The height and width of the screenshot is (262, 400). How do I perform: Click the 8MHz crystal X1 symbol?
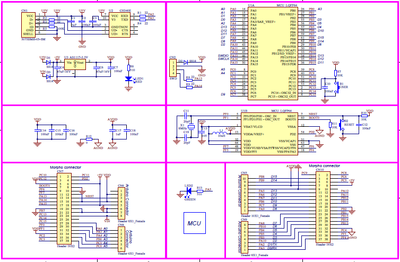click(185, 128)
